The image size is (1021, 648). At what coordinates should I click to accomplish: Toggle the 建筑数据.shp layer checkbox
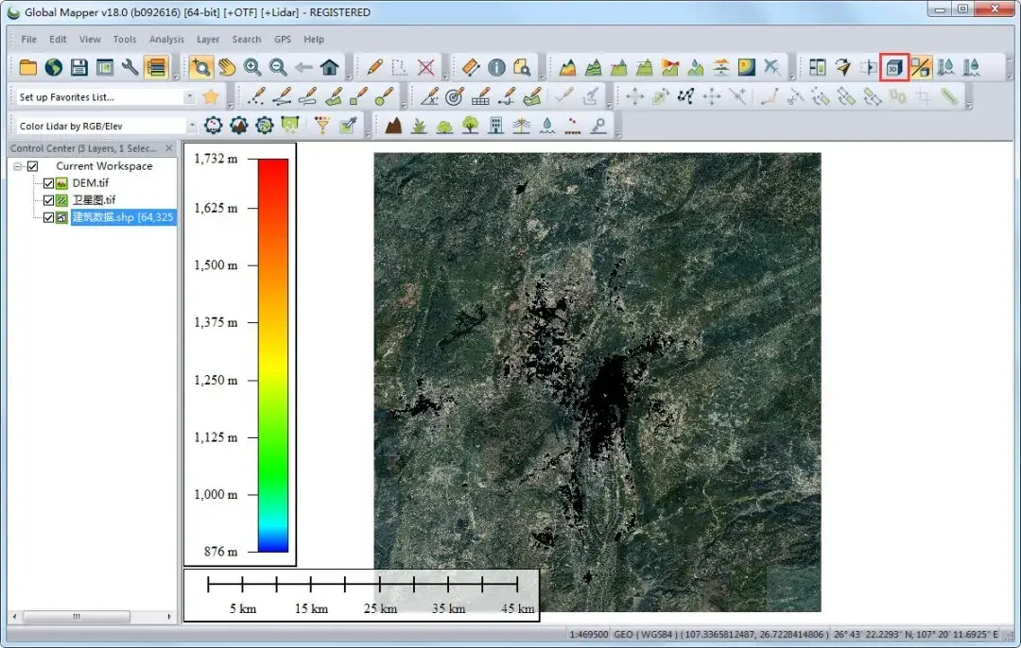(48, 217)
